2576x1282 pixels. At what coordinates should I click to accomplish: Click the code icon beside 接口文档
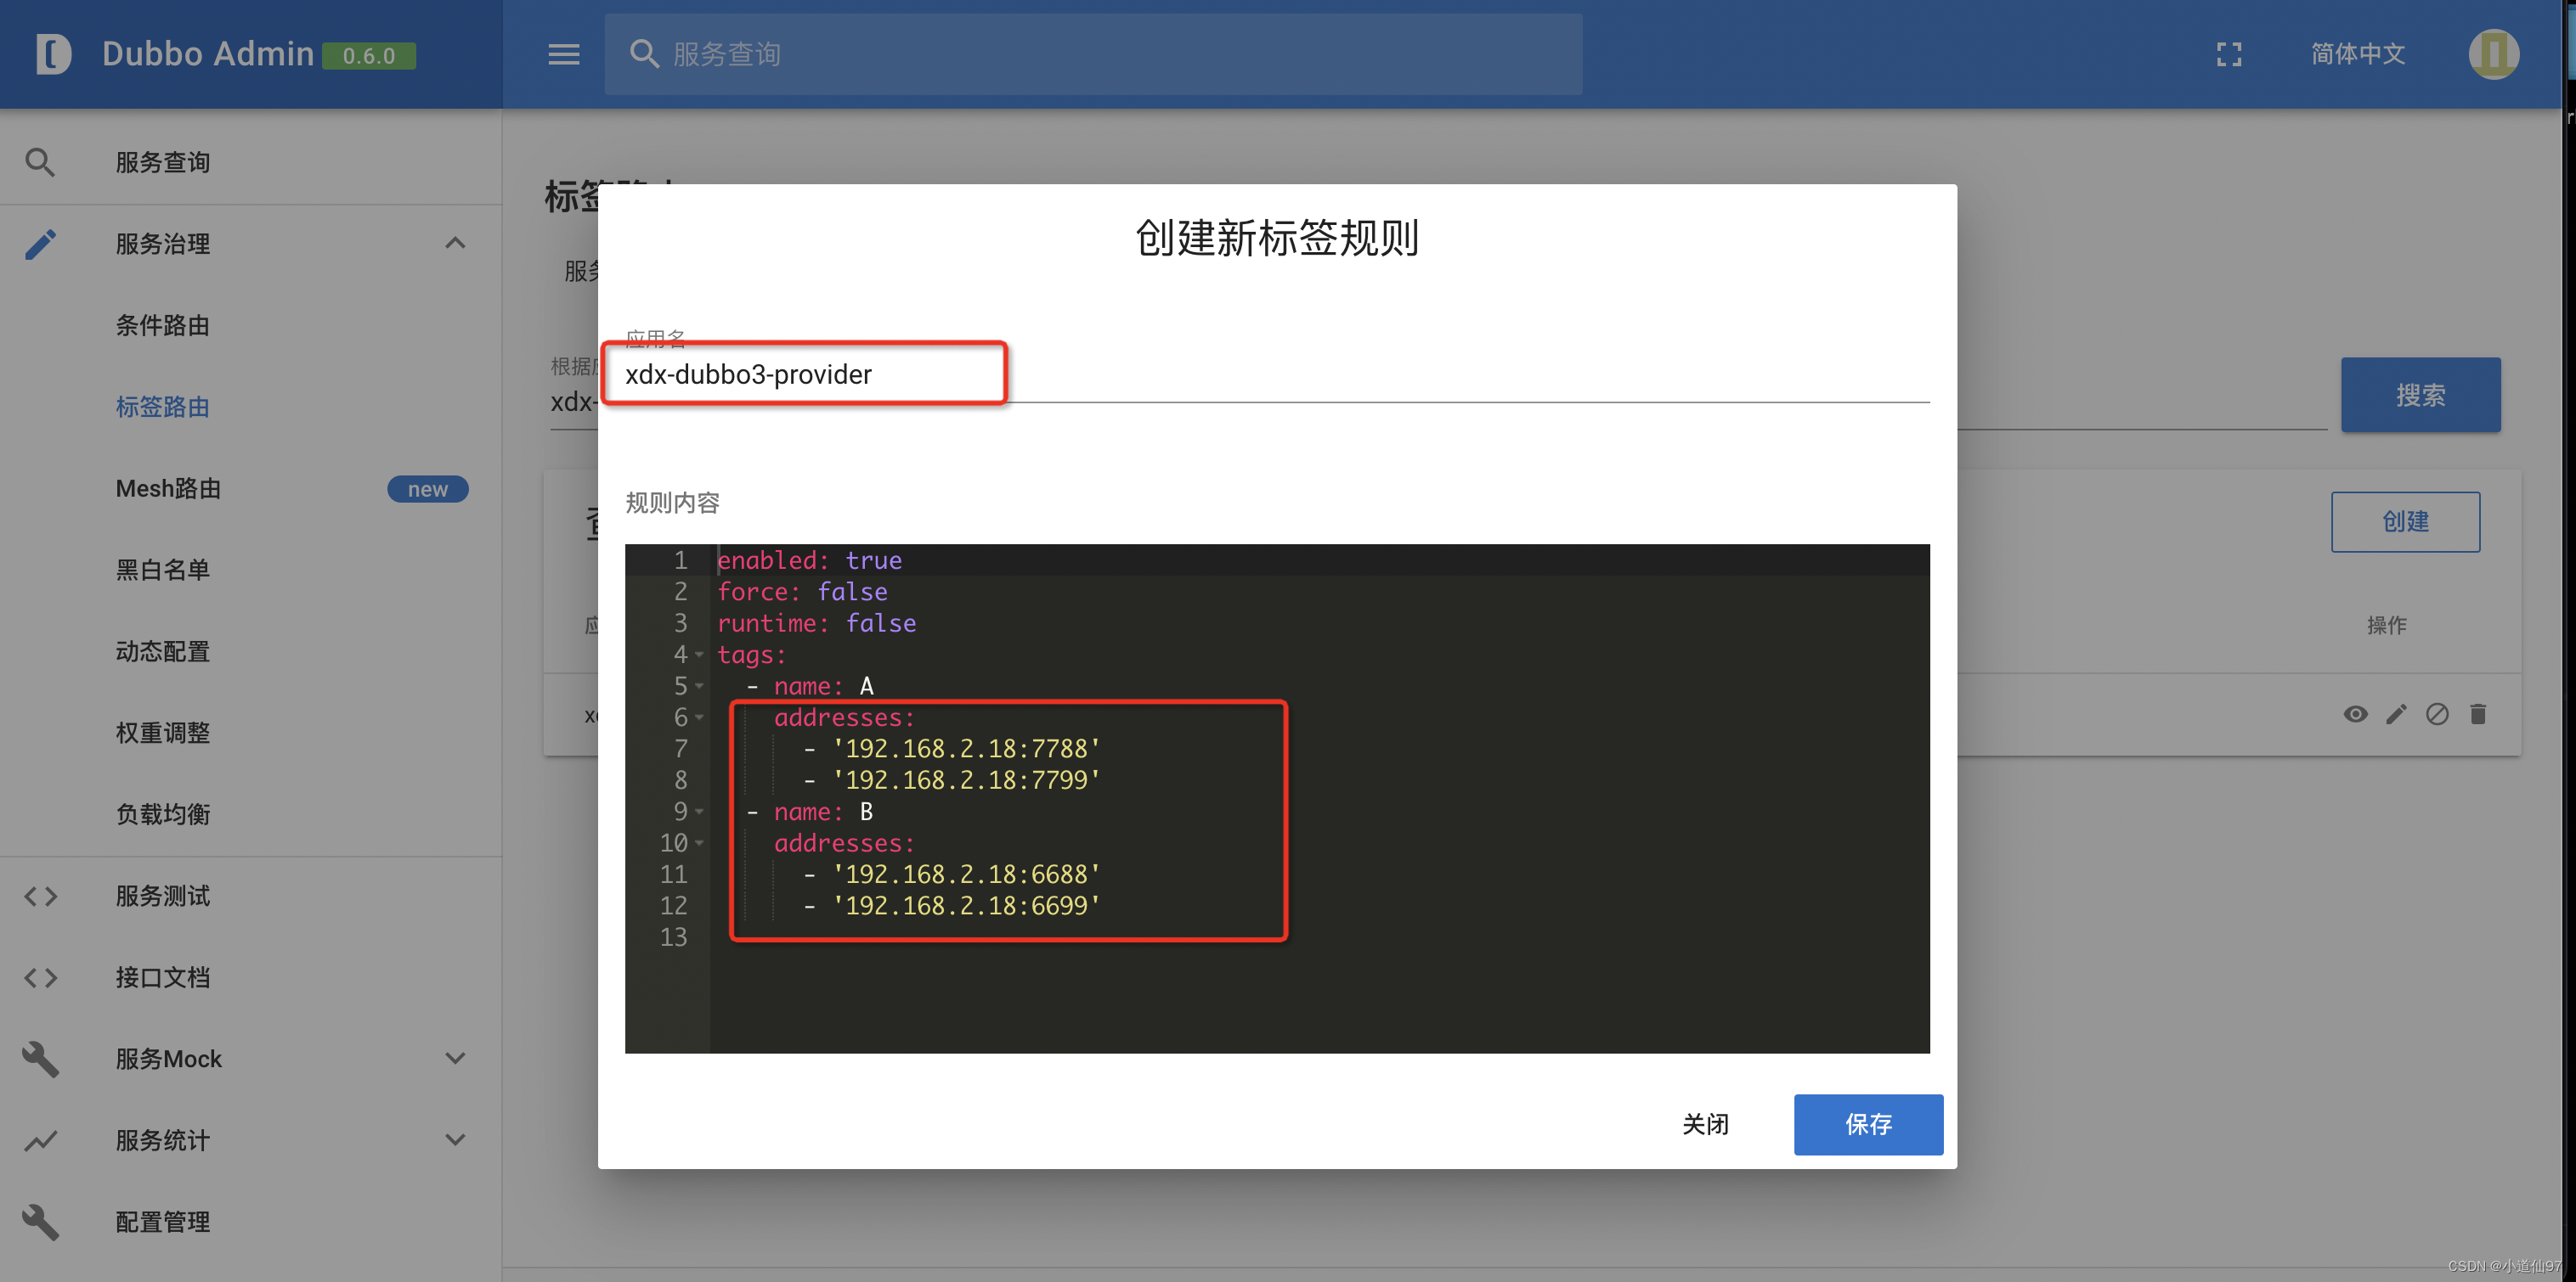tap(40, 977)
